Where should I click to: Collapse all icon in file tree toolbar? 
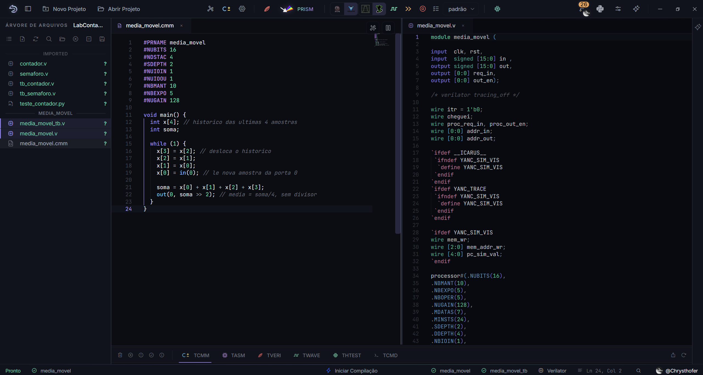tap(89, 39)
